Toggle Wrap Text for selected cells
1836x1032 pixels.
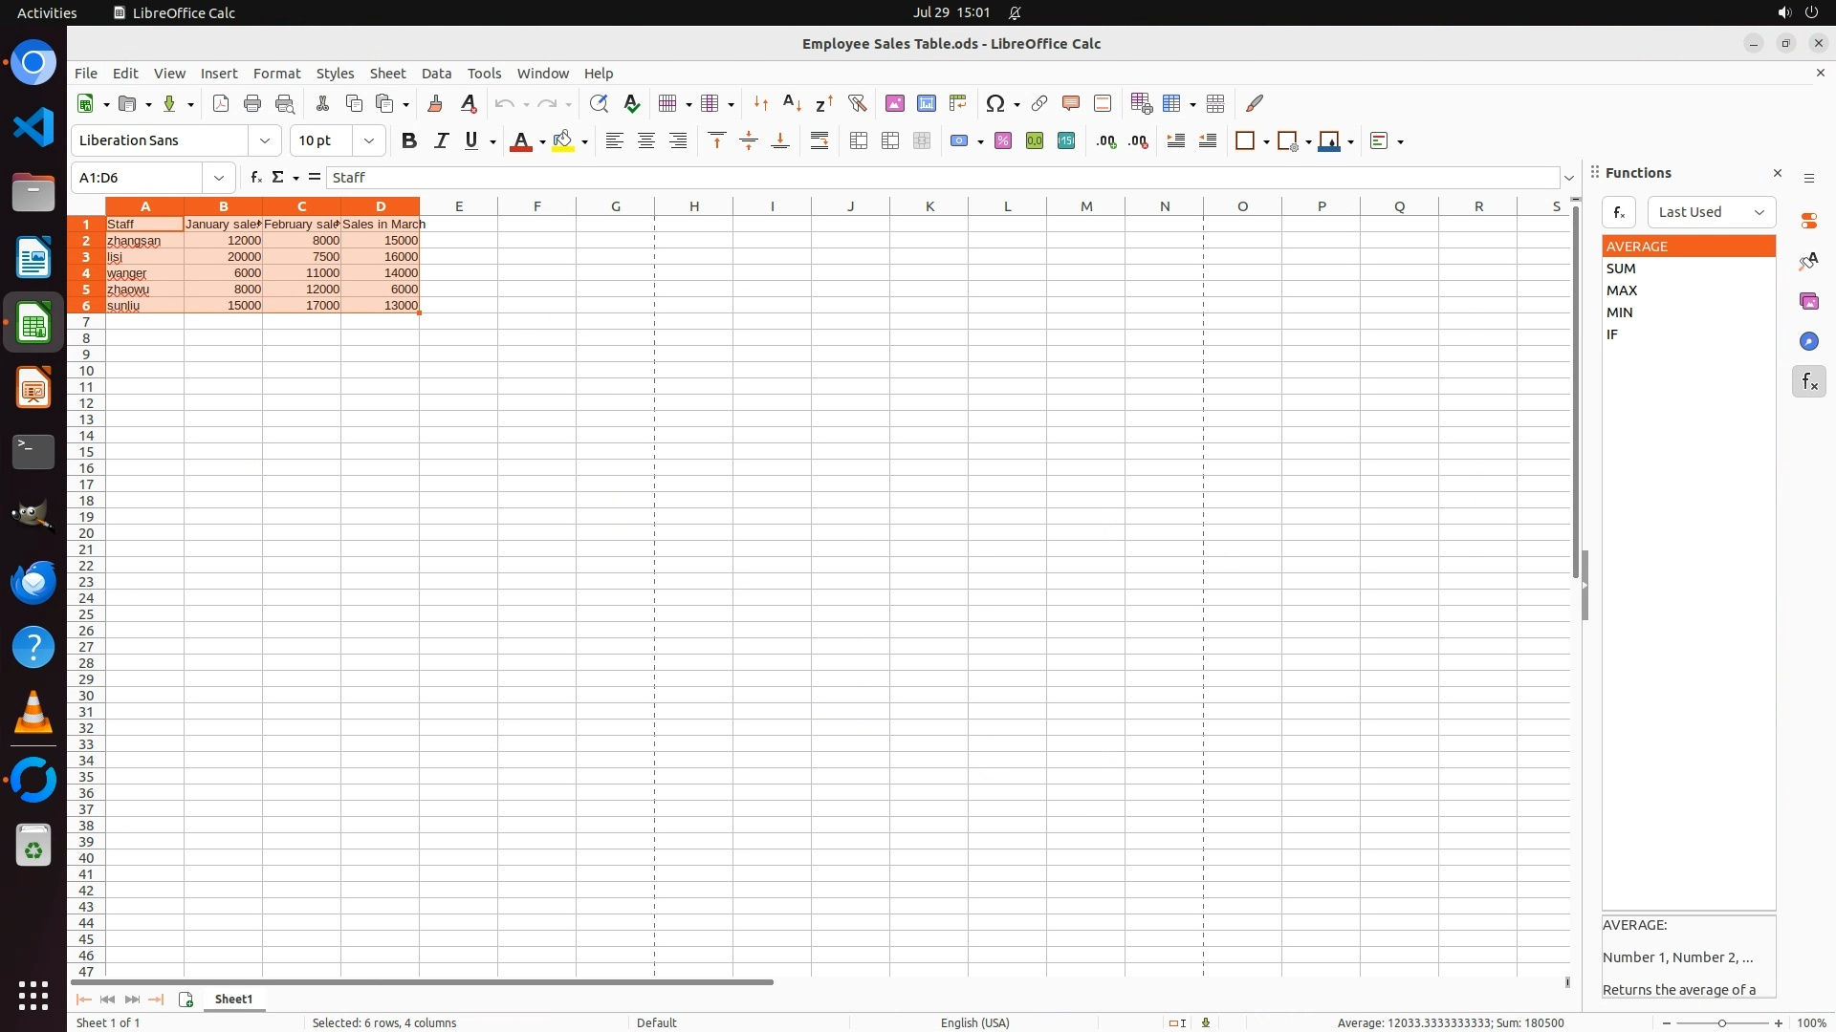(820, 141)
